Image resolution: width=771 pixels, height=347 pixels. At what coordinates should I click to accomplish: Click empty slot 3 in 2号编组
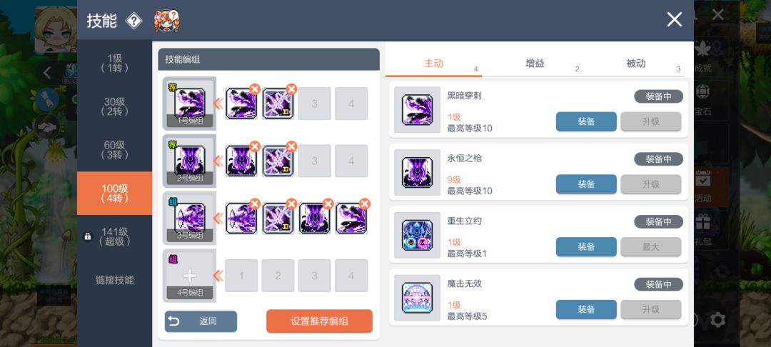[315, 161]
